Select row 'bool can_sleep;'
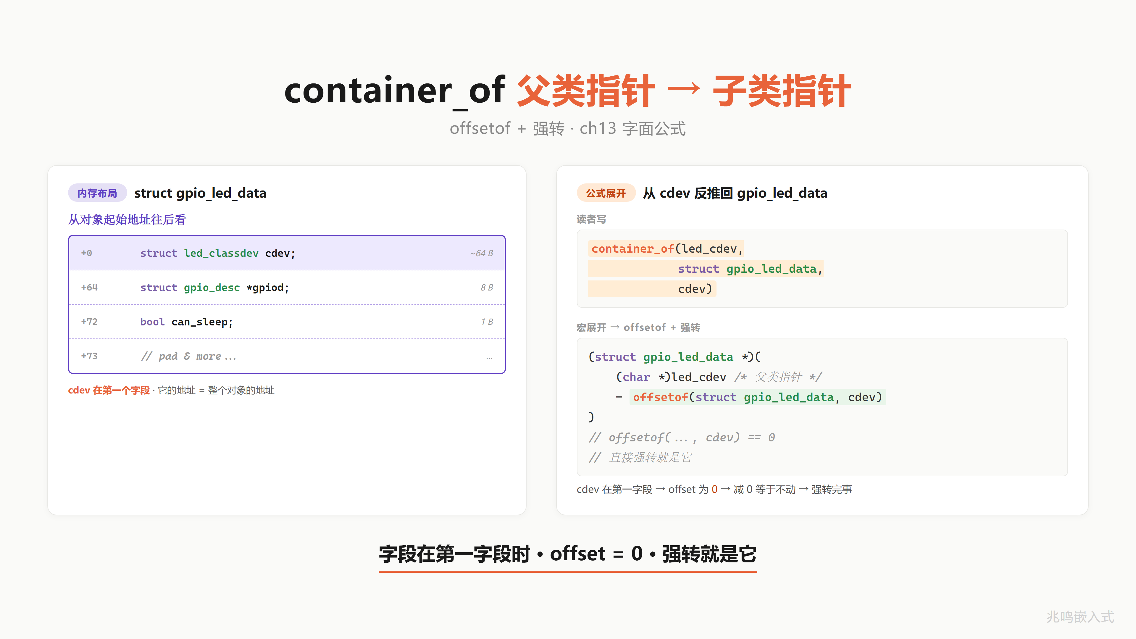Screen dimensions: 1136x639 pyautogui.click(x=287, y=322)
